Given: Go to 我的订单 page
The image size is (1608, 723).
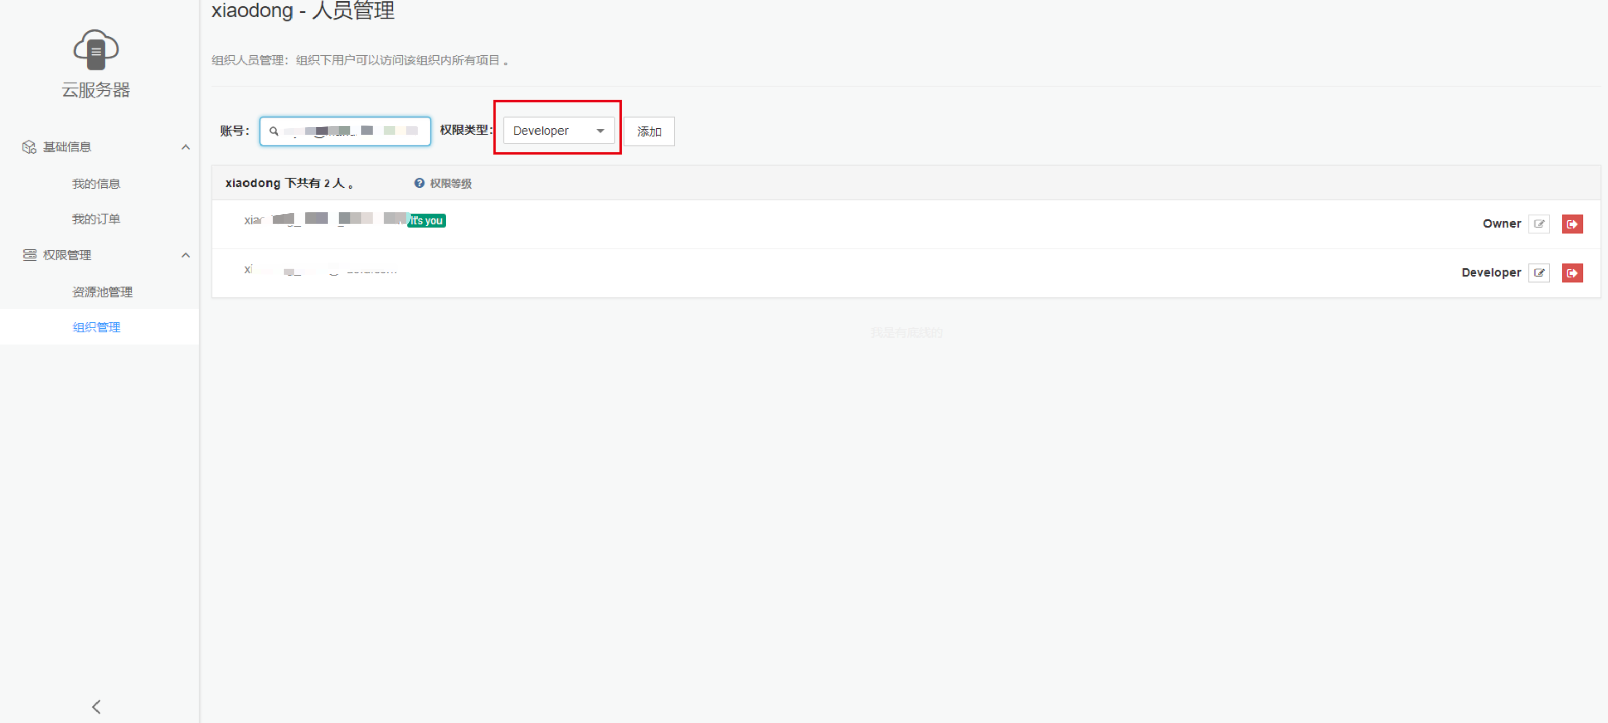Looking at the screenshot, I should click(x=96, y=219).
